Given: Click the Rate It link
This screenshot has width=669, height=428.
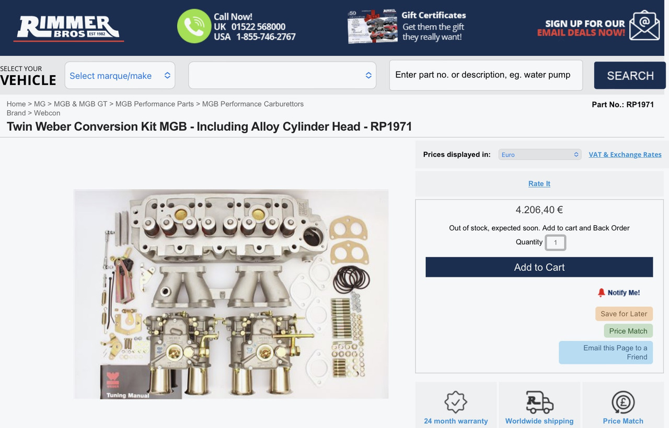Looking at the screenshot, I should coord(539,183).
